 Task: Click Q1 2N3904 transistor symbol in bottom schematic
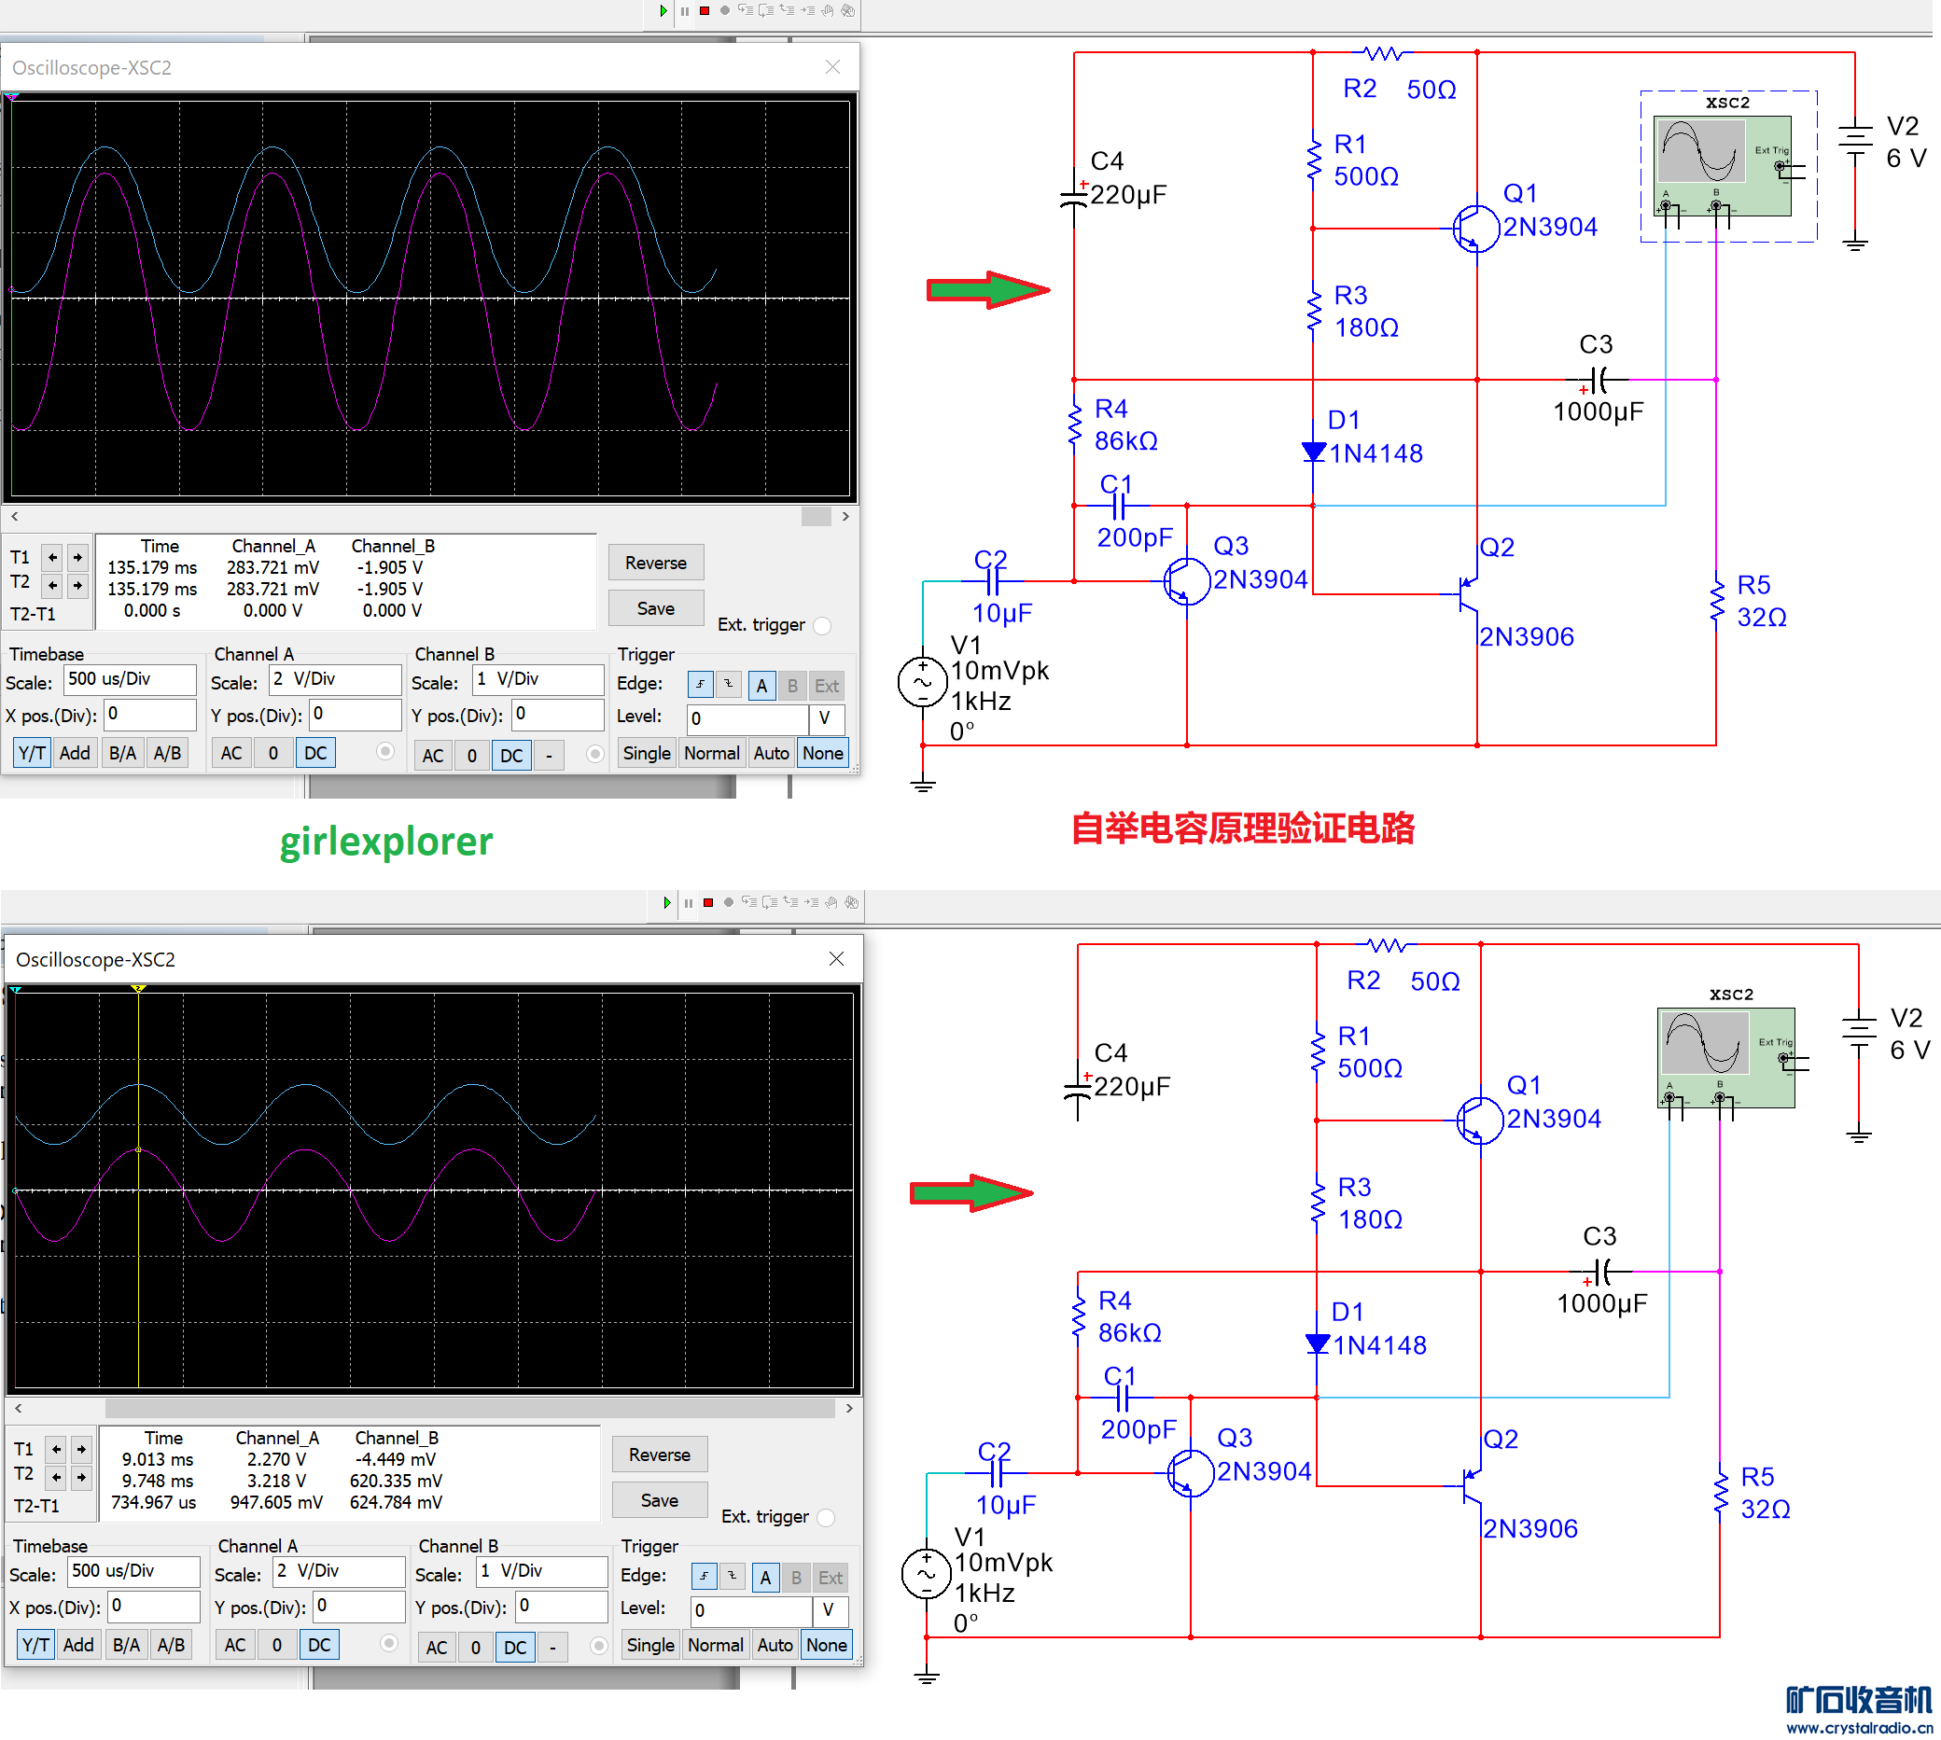[1478, 1121]
